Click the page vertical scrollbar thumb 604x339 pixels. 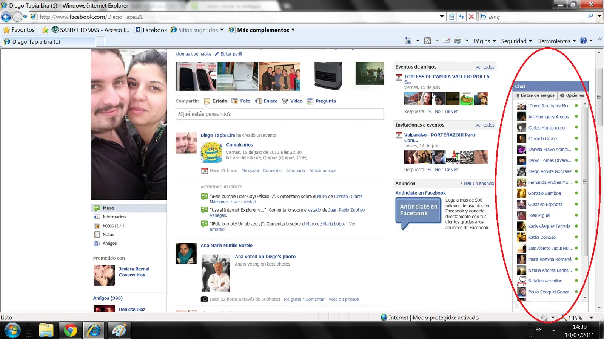599,96
